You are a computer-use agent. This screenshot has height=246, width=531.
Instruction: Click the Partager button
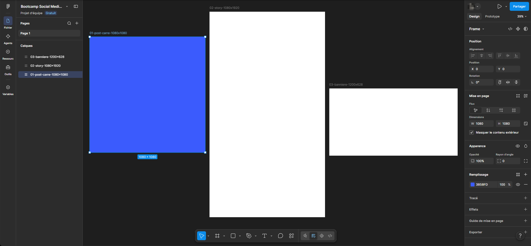(x=519, y=6)
